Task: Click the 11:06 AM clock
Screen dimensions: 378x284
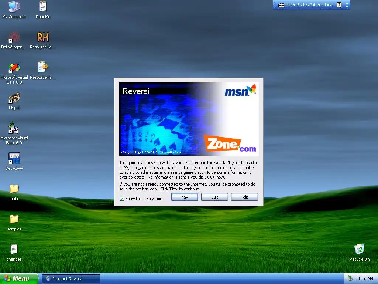Action: coord(364,278)
